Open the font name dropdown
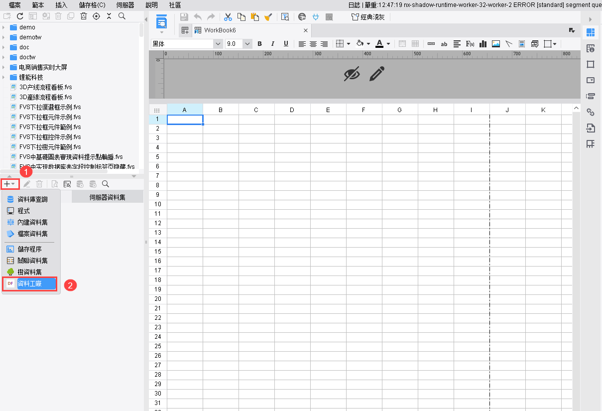This screenshot has height=411, width=602. tap(218, 44)
